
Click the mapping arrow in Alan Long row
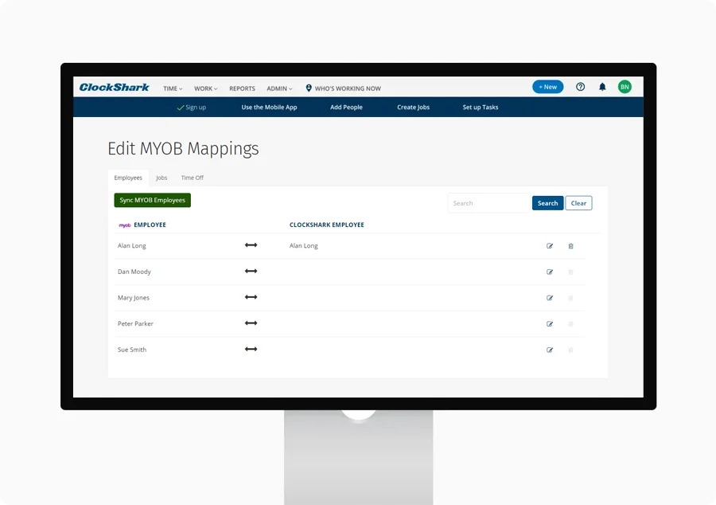[x=251, y=245]
